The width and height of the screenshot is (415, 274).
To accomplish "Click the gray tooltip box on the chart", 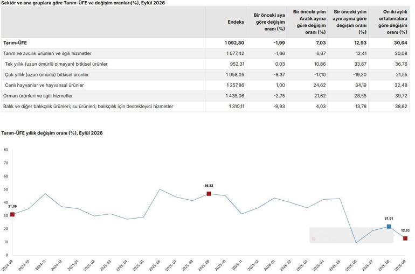I will 351,235.
